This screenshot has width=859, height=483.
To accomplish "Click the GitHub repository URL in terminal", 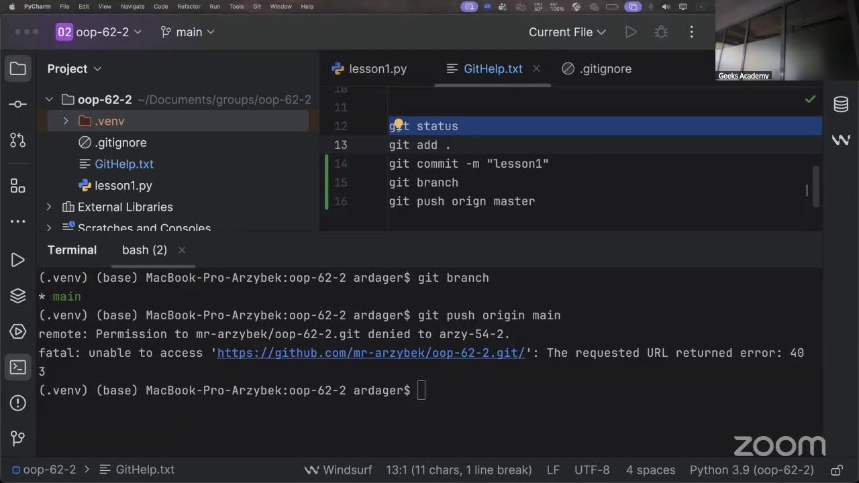I will (x=371, y=353).
